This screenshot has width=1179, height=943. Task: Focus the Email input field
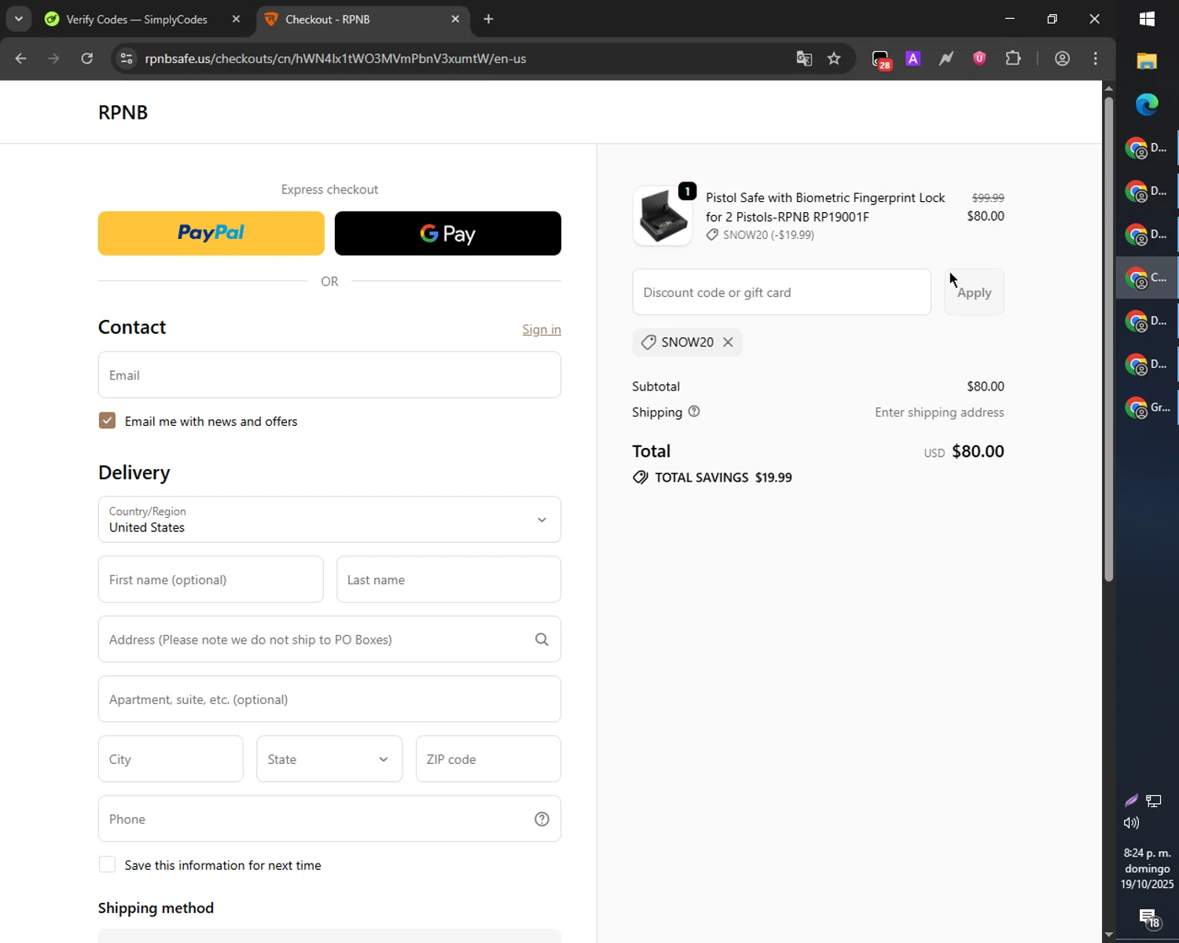pyautogui.click(x=329, y=375)
